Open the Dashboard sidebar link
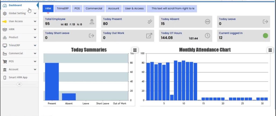This screenshot has height=116, width=276. pyautogui.click(x=15, y=5)
